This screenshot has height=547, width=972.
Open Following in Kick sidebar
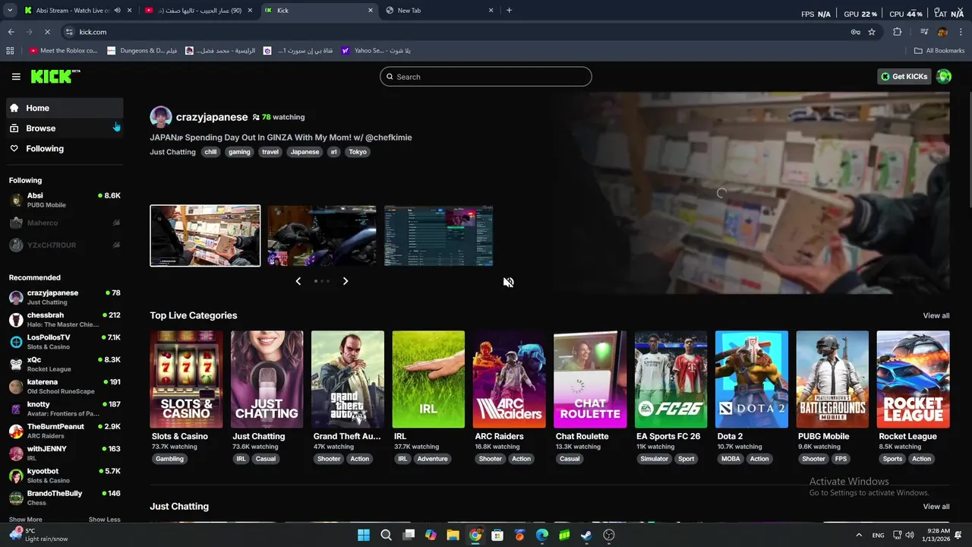(x=65, y=149)
